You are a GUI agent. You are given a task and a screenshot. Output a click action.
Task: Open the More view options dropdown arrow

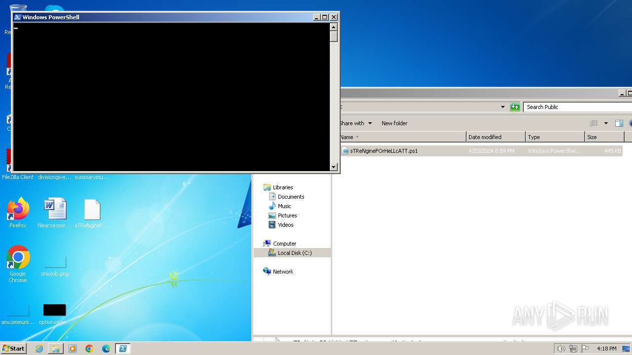pyautogui.click(x=606, y=123)
